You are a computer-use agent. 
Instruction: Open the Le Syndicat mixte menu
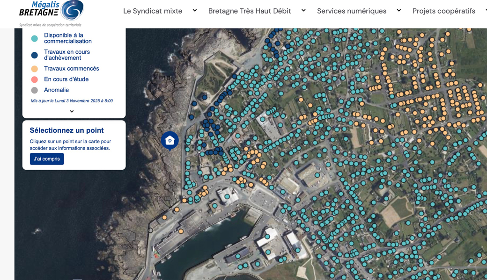point(153,11)
